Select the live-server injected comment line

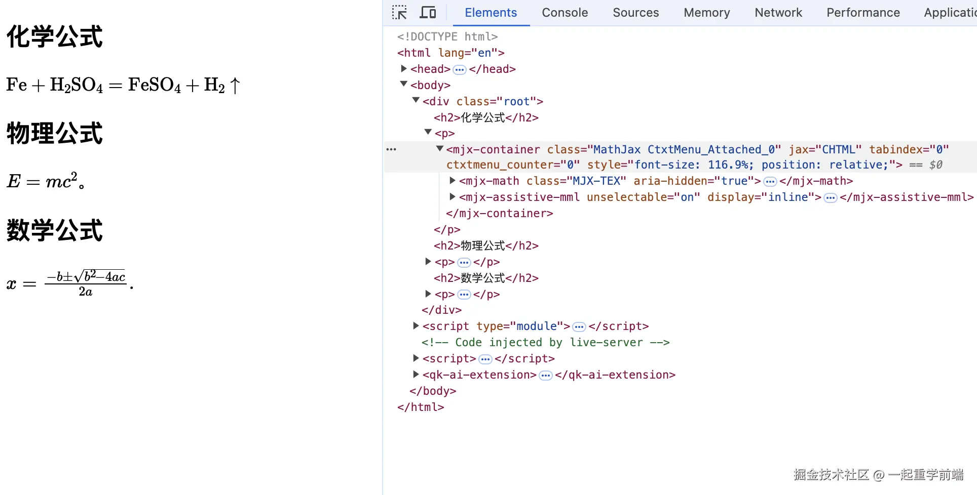546,342
